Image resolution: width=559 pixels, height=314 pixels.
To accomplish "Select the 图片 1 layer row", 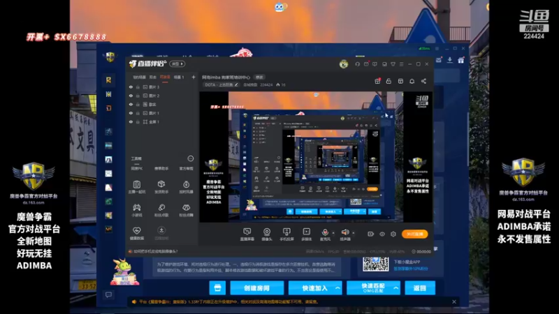I will [x=162, y=113].
